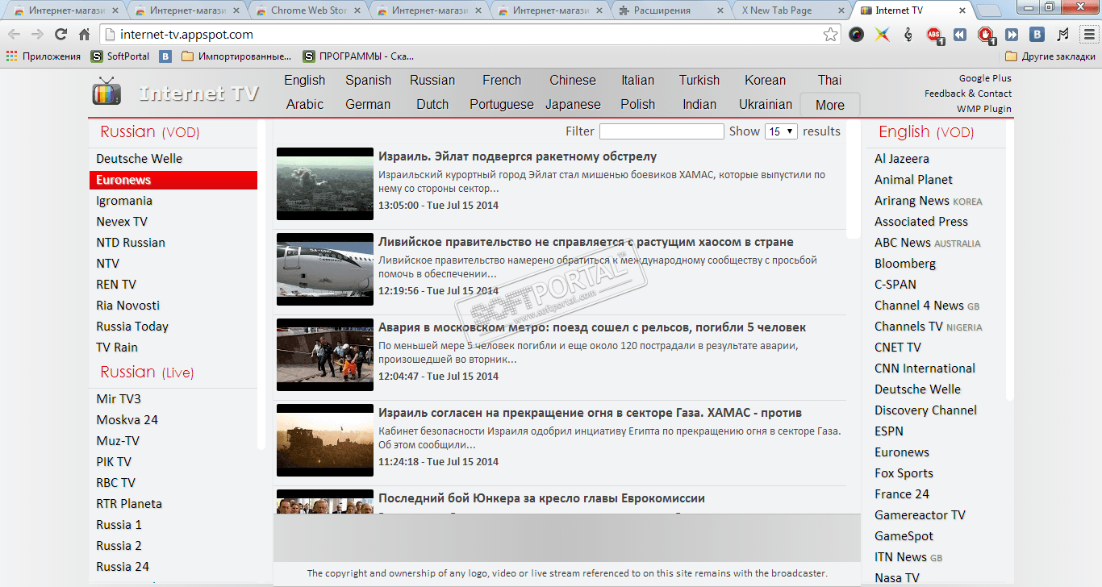This screenshot has height=587, width=1102.
Task: Select Euronews in the Russian VOD list
Action: pos(173,180)
